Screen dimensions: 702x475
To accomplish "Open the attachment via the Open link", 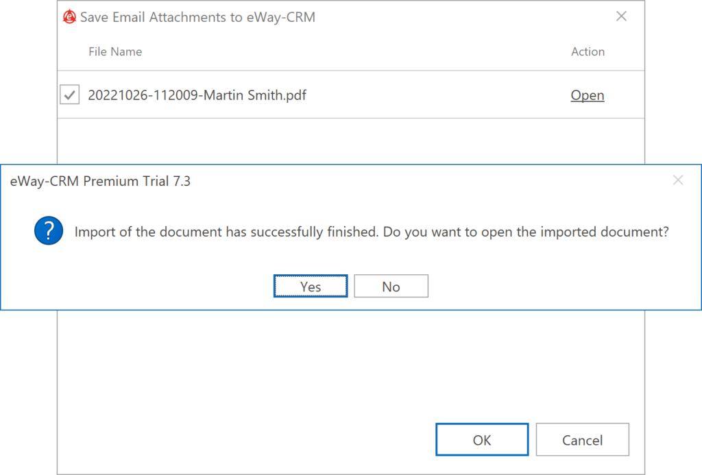I will coord(588,95).
